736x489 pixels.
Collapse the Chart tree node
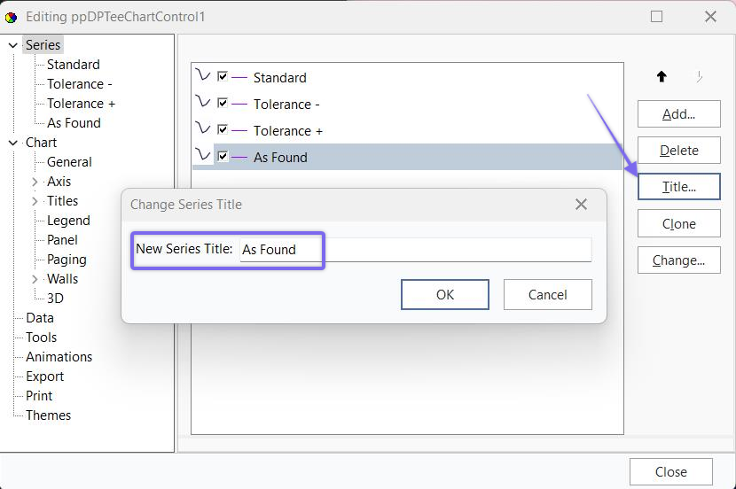(x=13, y=143)
